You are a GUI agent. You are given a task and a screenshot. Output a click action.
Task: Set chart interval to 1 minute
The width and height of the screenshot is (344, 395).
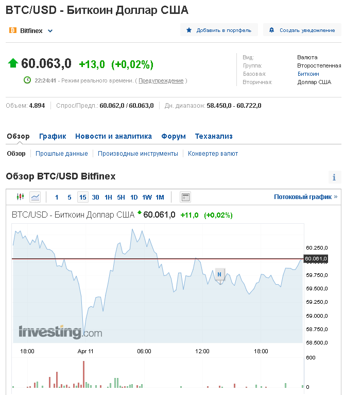(57, 197)
